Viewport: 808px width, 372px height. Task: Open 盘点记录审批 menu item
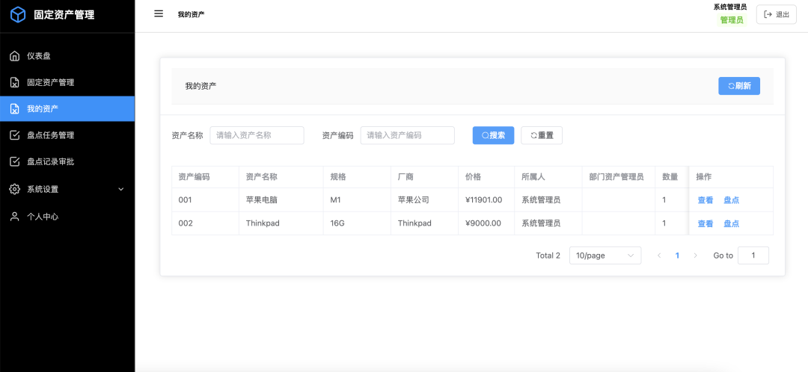tap(67, 161)
